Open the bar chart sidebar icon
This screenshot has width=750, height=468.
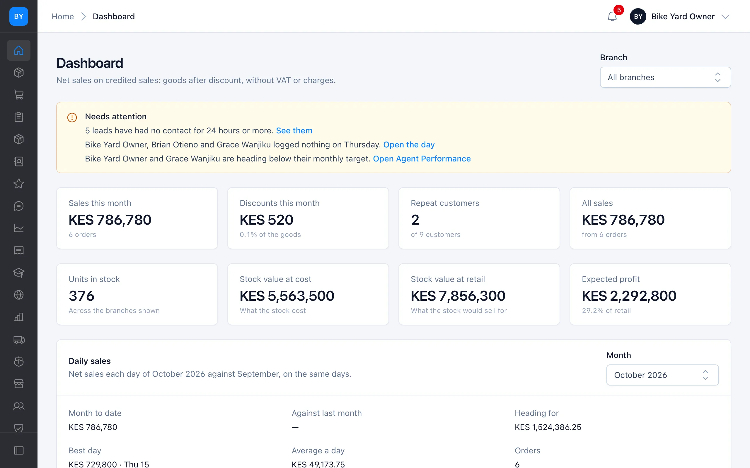pos(18,317)
